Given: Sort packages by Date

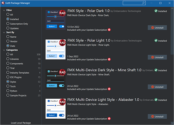Looking at the screenshot, I should (x=8, y=46).
